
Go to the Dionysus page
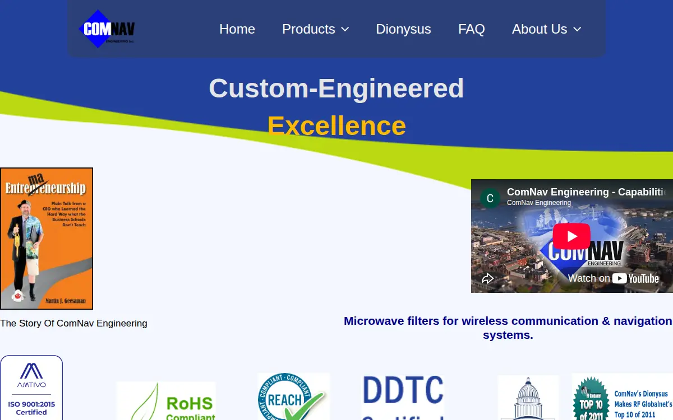click(x=403, y=29)
